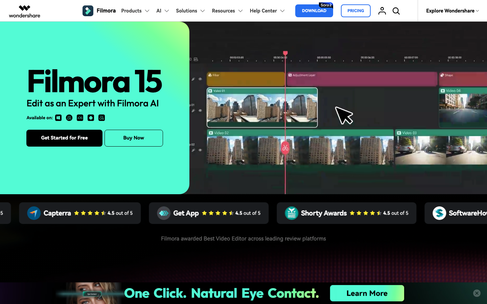Click 'Filmora awarded Best Video Editor' text
This screenshot has height=304, width=487.
click(x=243, y=238)
